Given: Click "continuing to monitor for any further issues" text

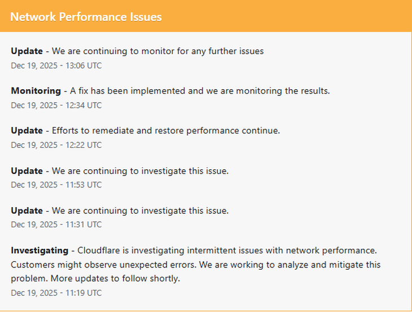Looking at the screenshot, I should (x=169, y=51).
